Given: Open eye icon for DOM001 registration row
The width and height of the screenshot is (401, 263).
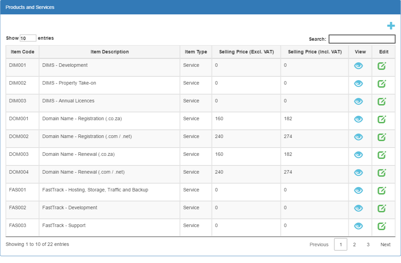Looking at the screenshot, I should coord(358,120).
